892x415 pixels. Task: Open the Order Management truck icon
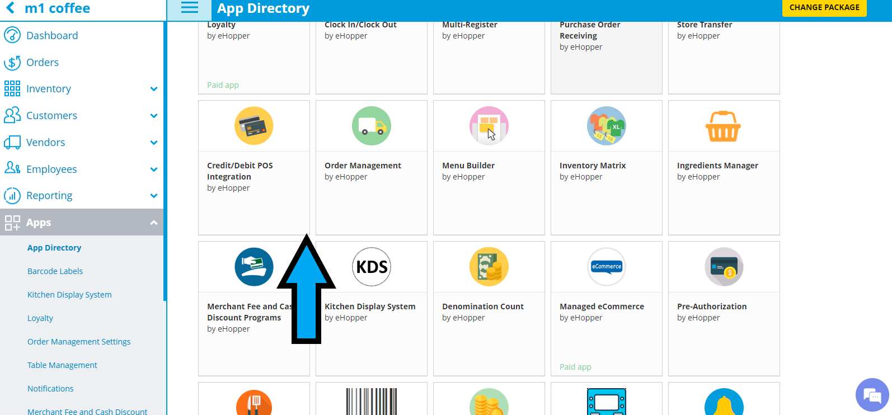point(372,126)
